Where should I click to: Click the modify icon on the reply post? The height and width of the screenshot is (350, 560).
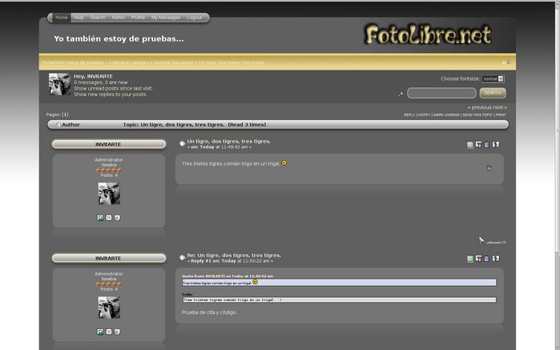[478, 258]
